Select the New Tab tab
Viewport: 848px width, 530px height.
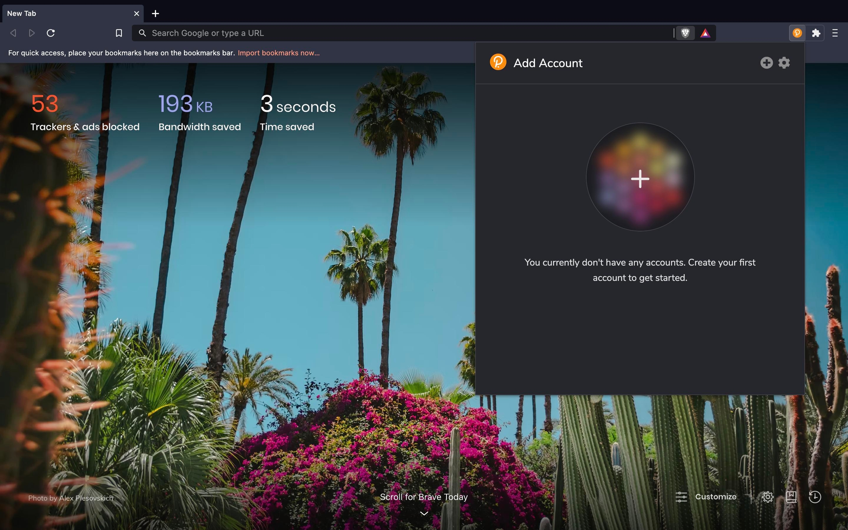pos(73,14)
